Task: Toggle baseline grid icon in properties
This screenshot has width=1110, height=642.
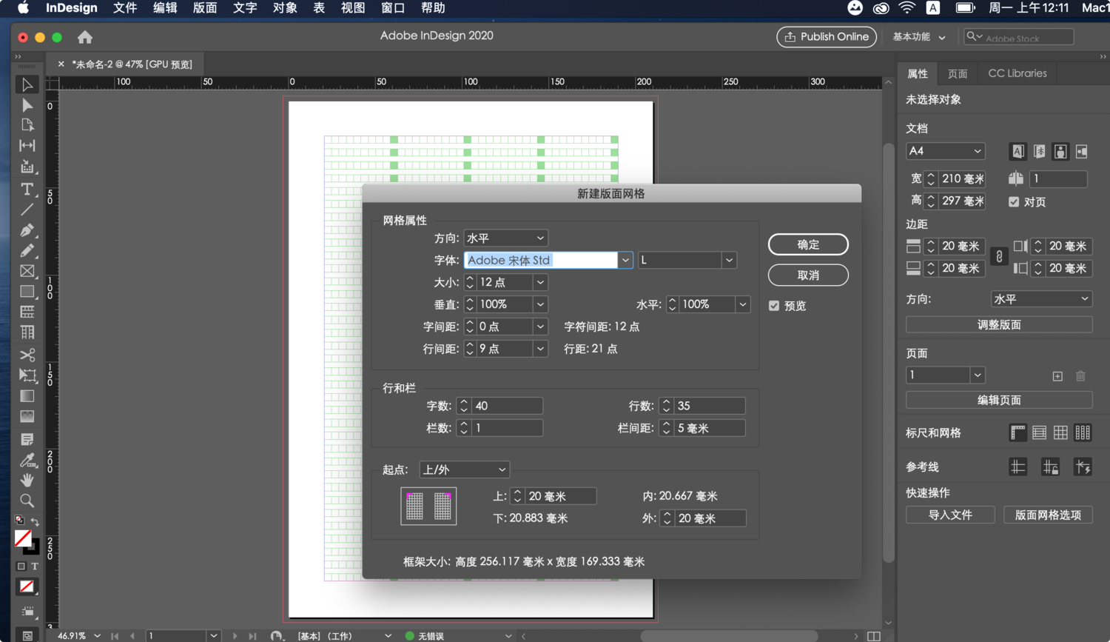Action: tap(1040, 432)
